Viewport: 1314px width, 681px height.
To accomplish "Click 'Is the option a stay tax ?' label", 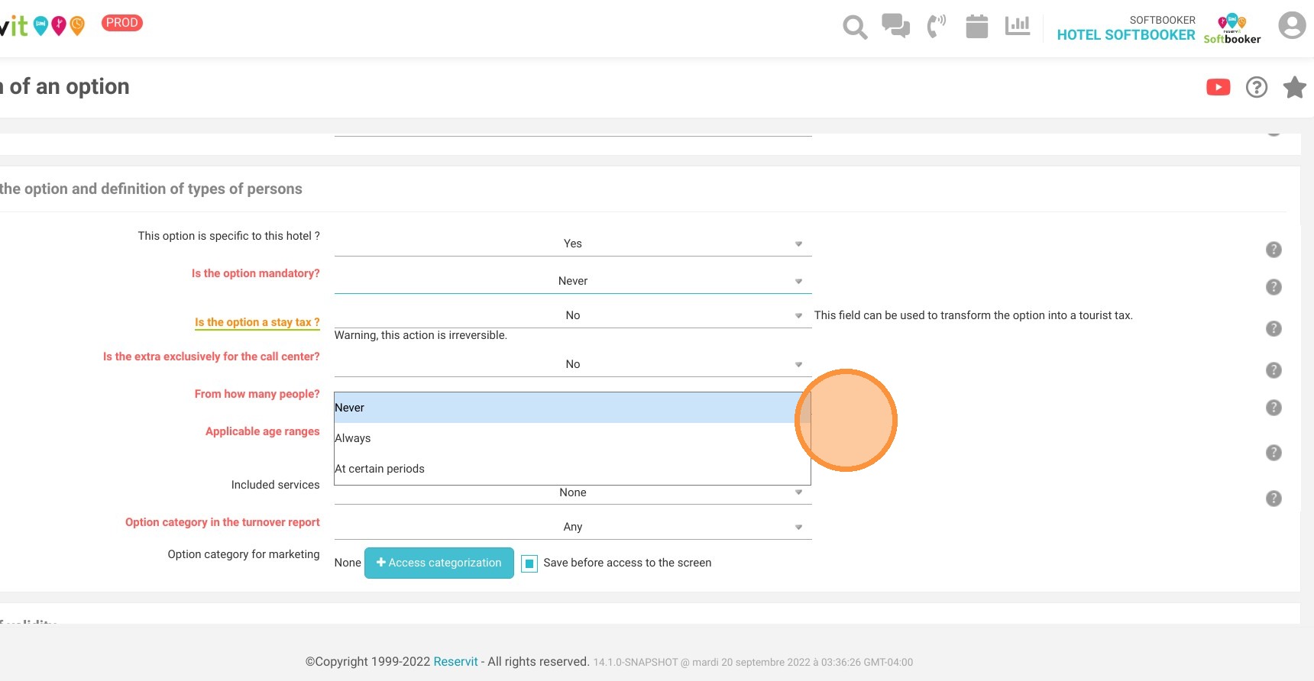I will [257, 322].
